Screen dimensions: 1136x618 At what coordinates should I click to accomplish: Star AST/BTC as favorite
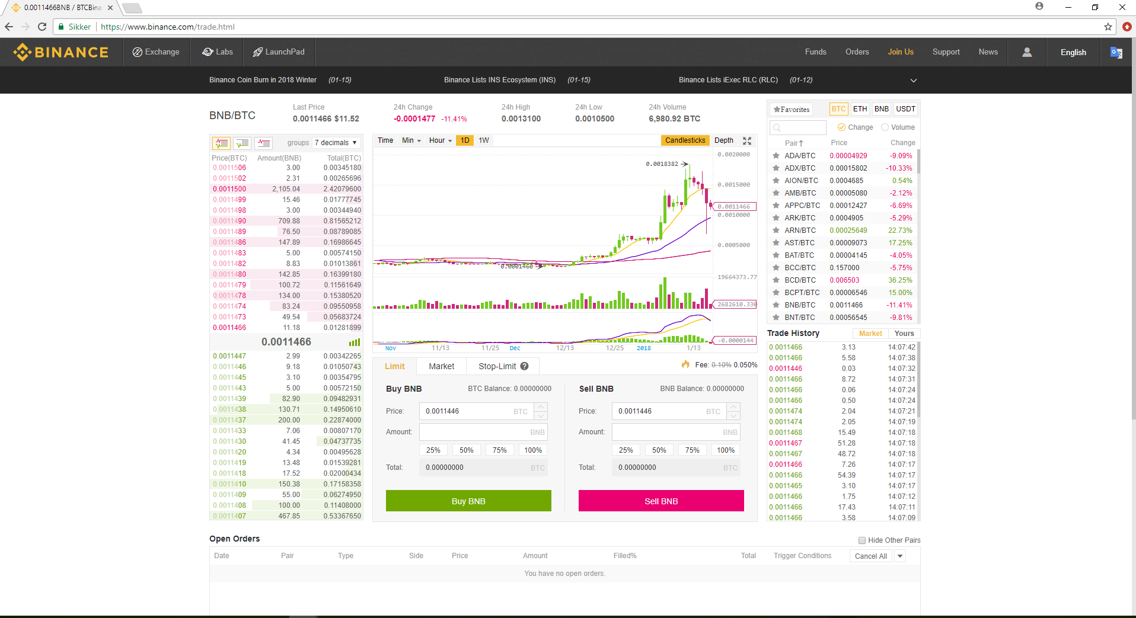point(776,243)
